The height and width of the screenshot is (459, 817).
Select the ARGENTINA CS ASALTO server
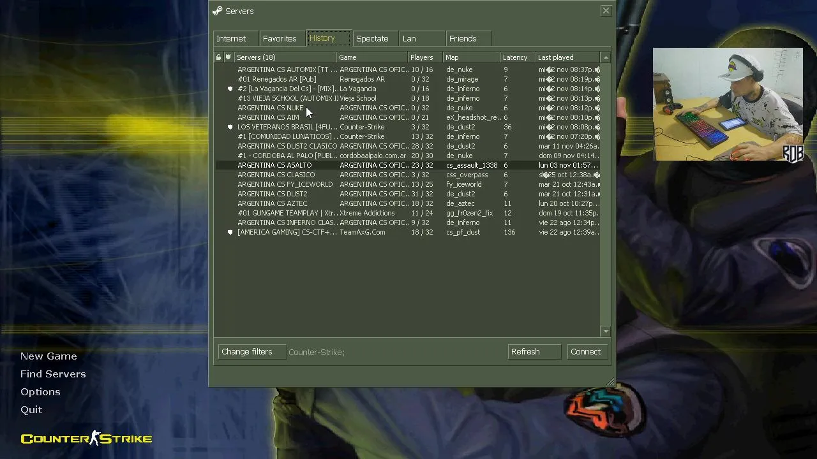tap(408, 165)
